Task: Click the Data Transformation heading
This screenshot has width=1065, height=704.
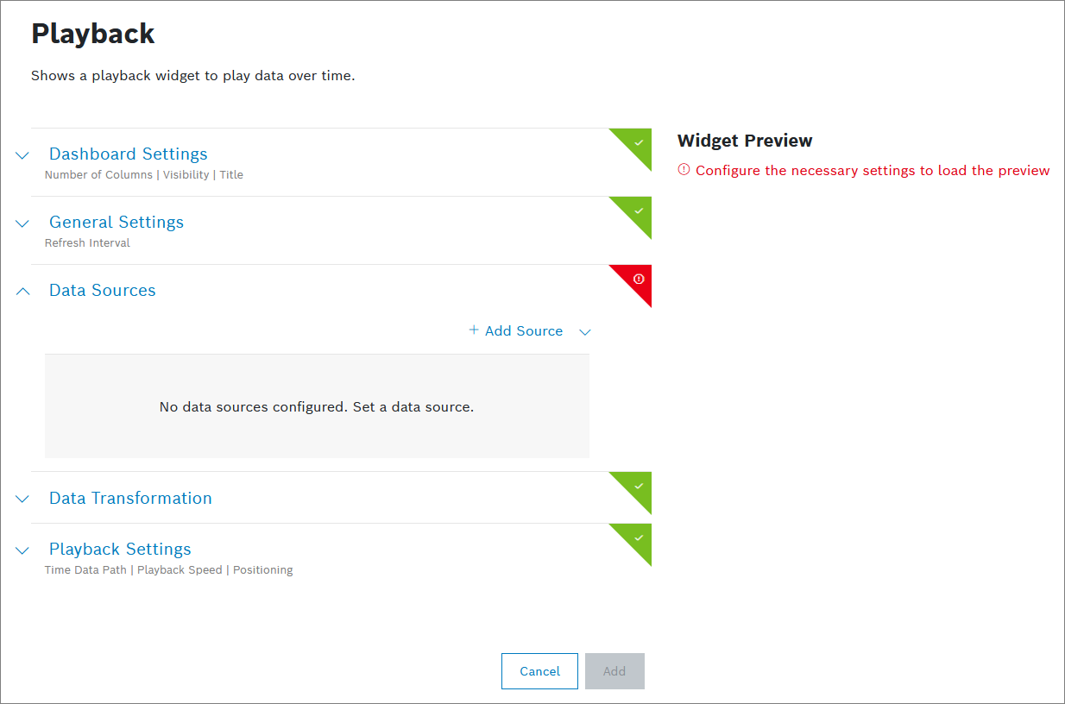Action: tap(130, 499)
